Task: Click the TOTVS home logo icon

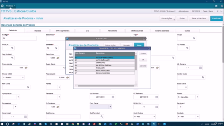Action: [x=2, y=6]
